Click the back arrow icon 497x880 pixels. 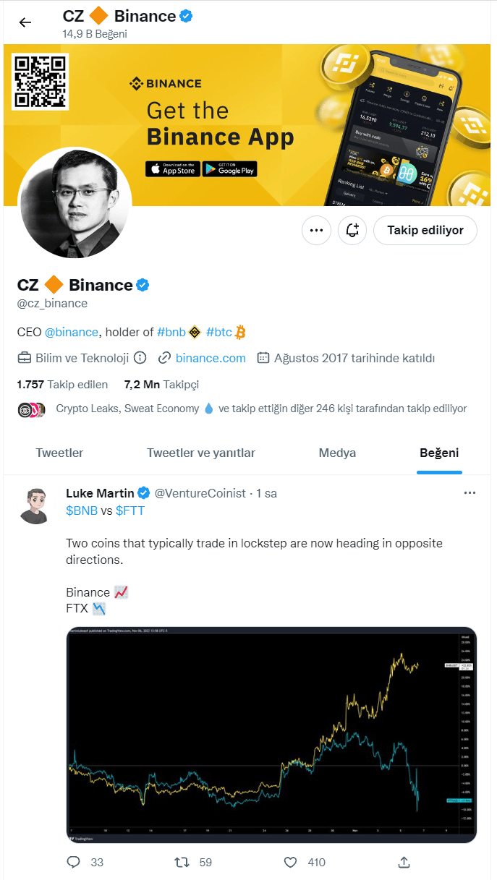click(x=25, y=22)
